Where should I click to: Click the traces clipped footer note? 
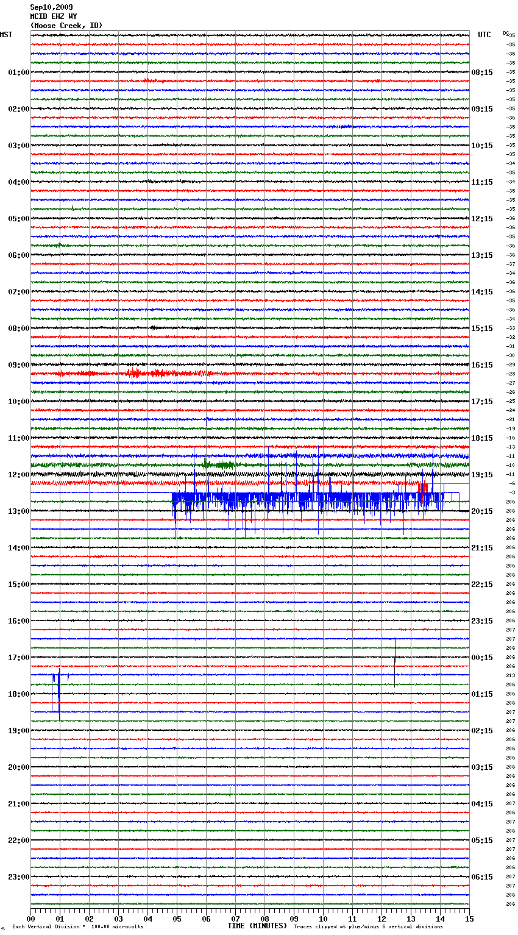[x=368, y=926]
